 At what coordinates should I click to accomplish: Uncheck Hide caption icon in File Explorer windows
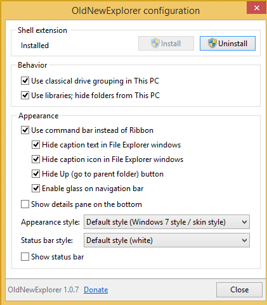click(36, 159)
